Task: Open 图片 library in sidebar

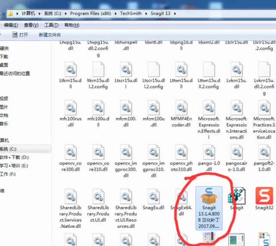Action: coord(4,107)
